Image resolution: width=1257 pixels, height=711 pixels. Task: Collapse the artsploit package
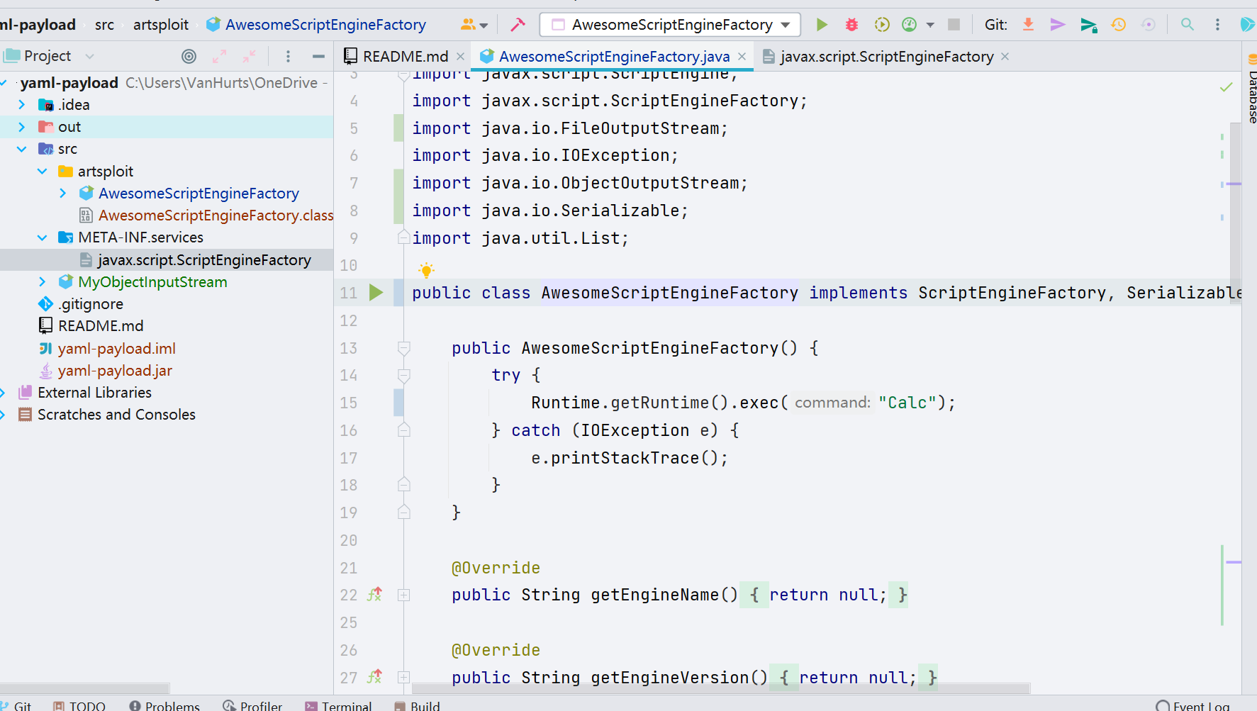click(x=41, y=171)
